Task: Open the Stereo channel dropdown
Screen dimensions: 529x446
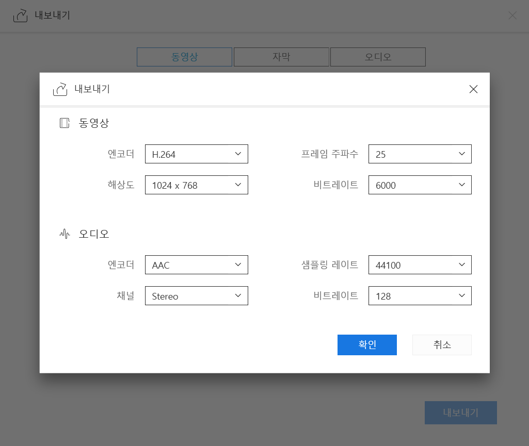Action: tap(196, 295)
